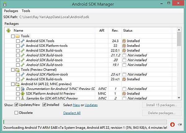Click the Tools folder icon

[x=18, y=36]
